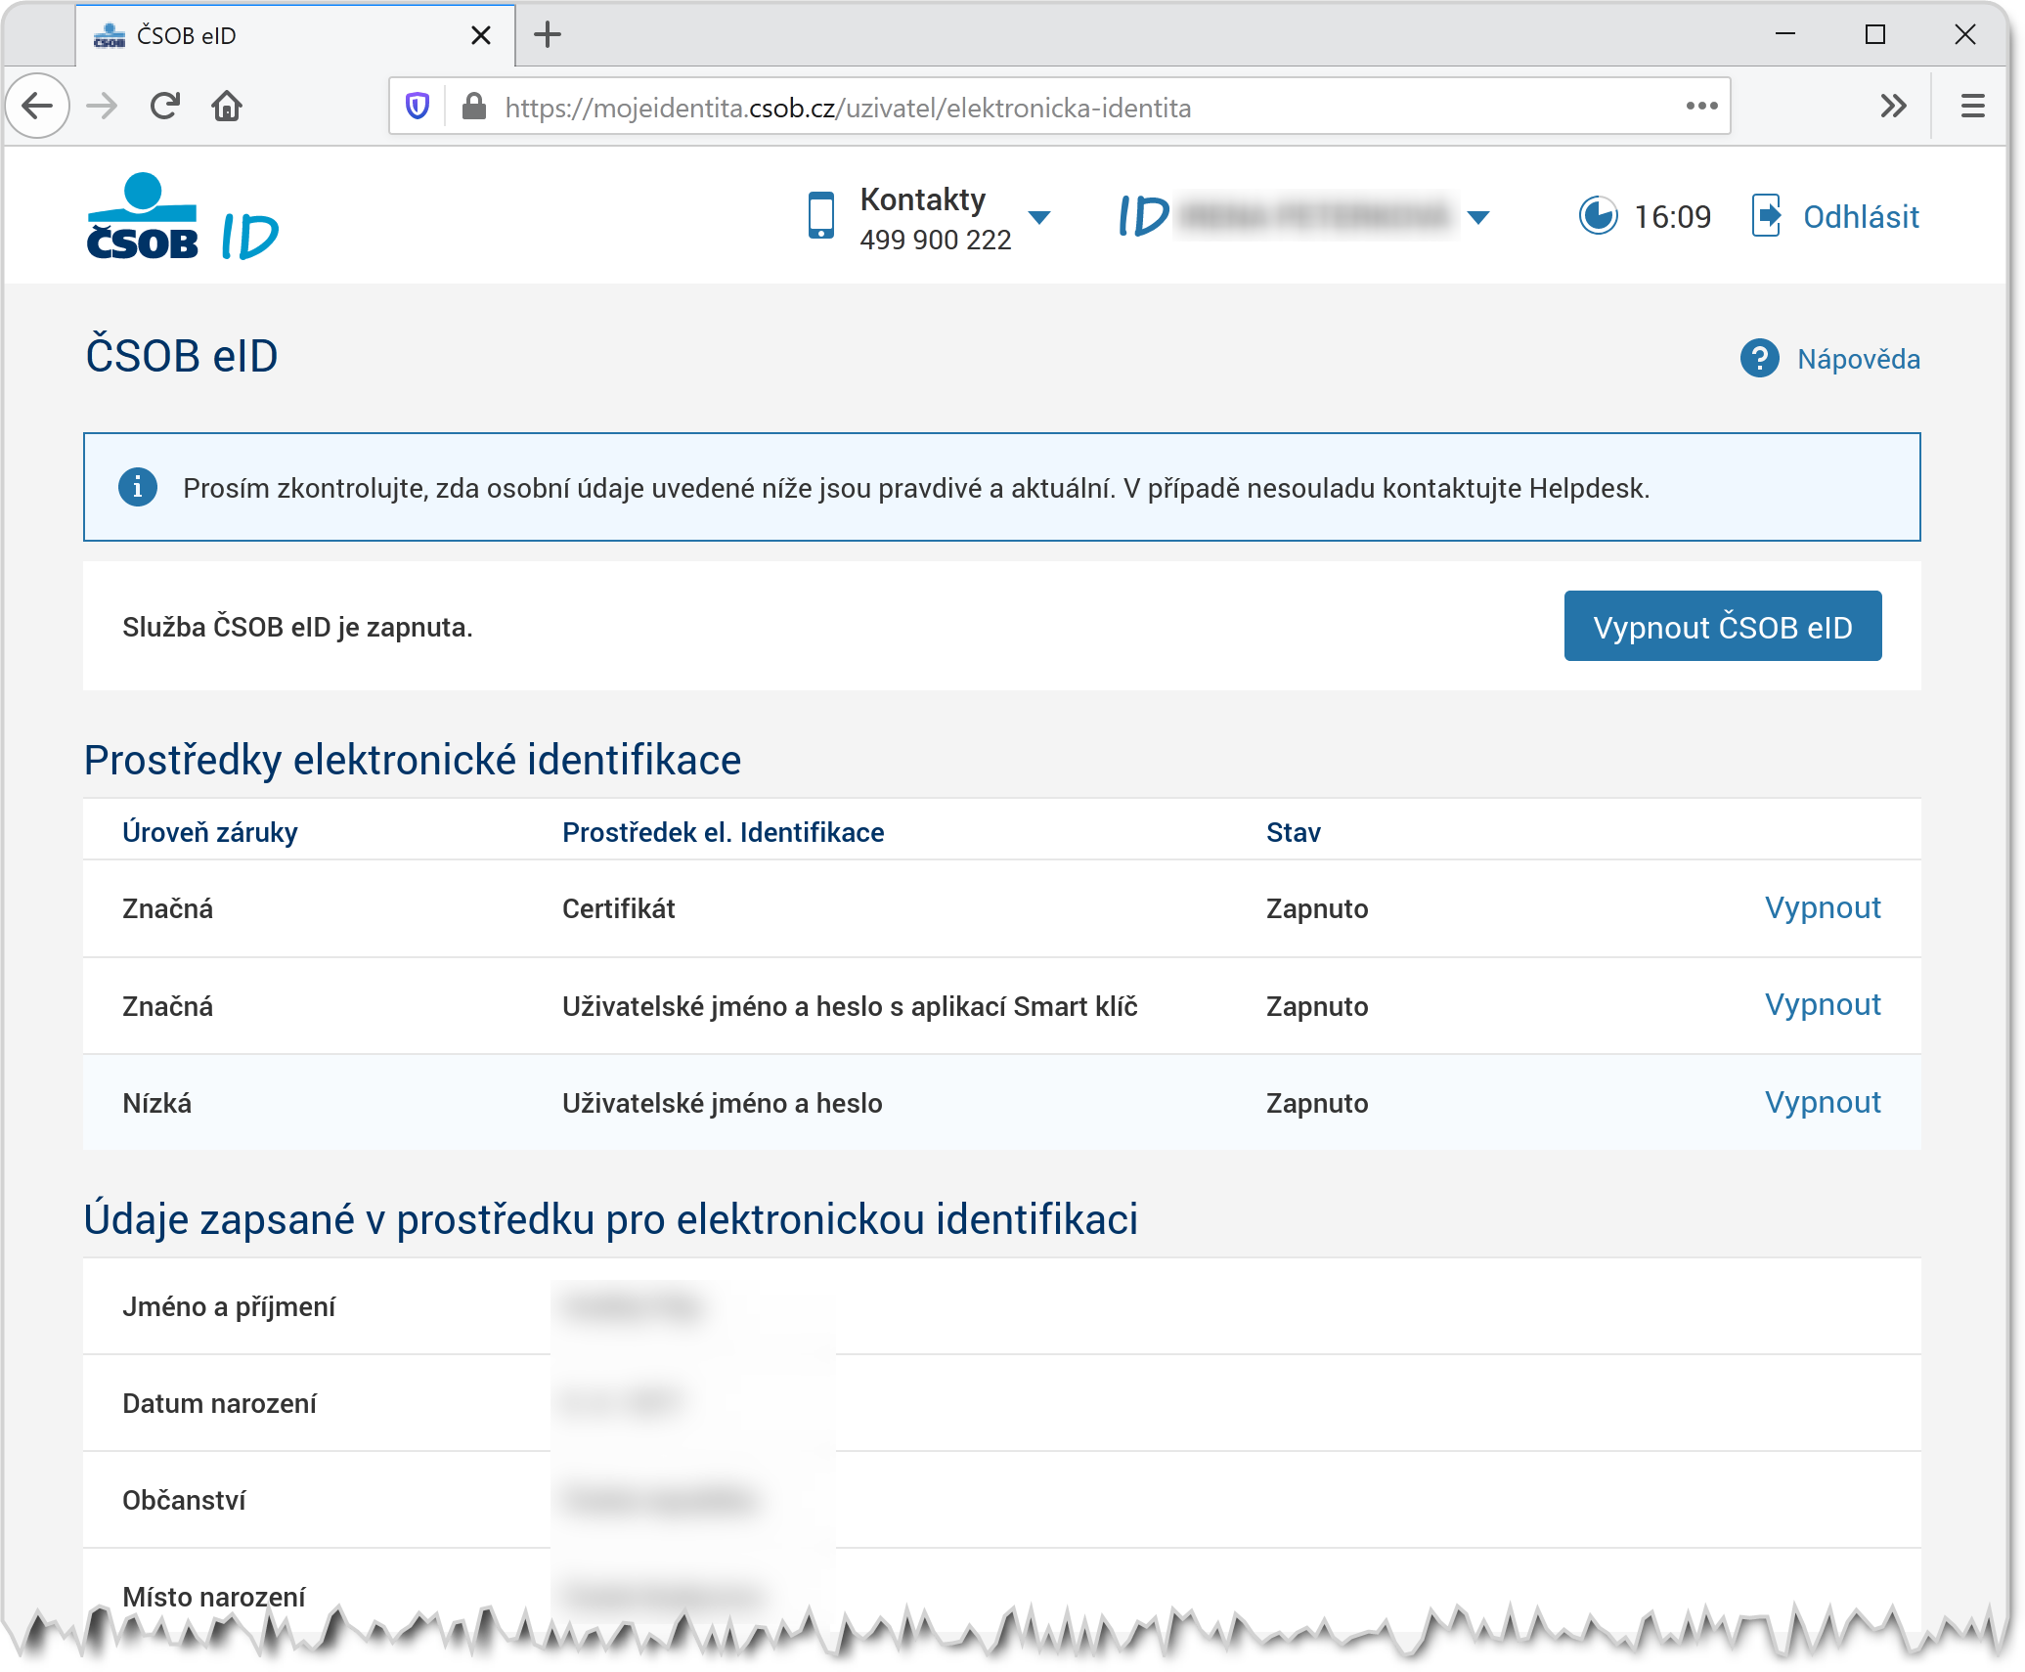The image size is (2025, 1672).
Task: Open a new browser tab
Action: (x=548, y=35)
